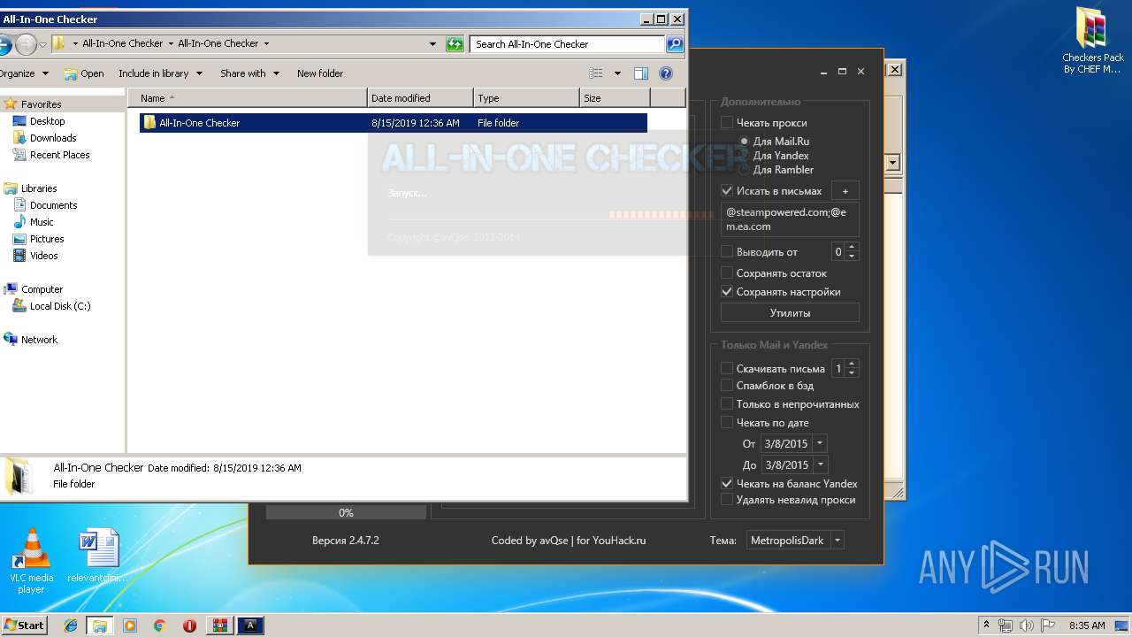Screen dimensions: 1132x637
Task: Click the Search All-In-One Checker field
Action: (x=569, y=43)
